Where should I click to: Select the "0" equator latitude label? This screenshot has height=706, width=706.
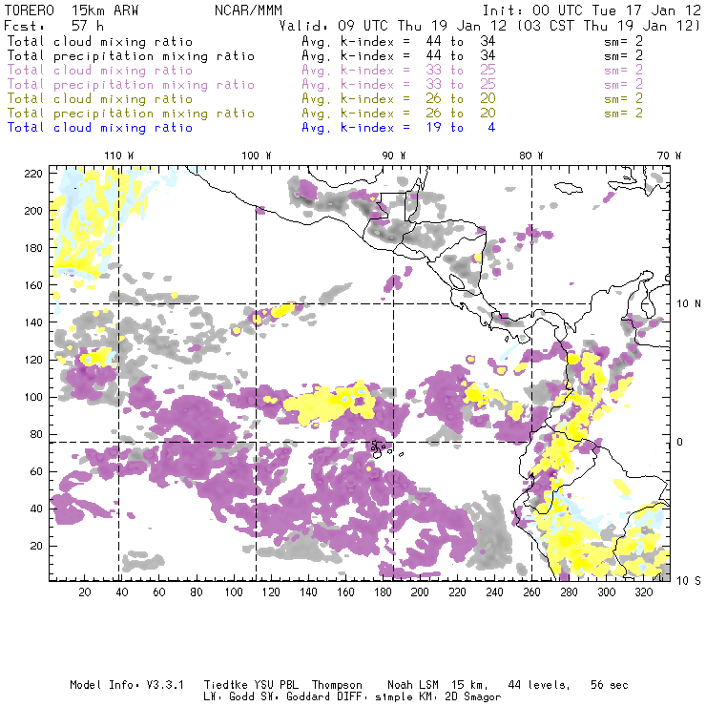680,443
